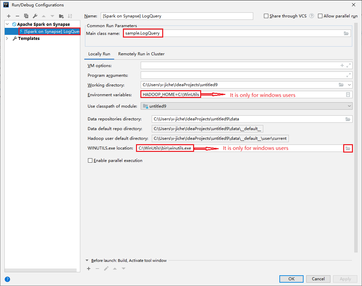Click Data default repo directory value
Image resolution: width=362 pixels, height=286 pixels.
click(207, 129)
